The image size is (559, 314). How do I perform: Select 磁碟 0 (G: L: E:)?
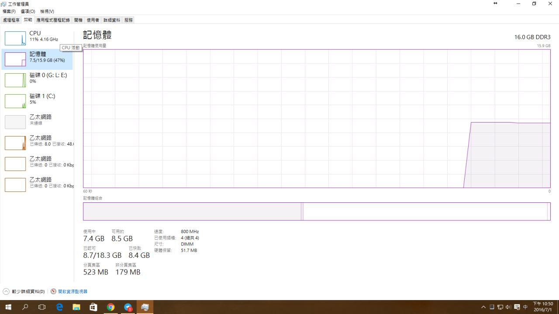point(38,80)
